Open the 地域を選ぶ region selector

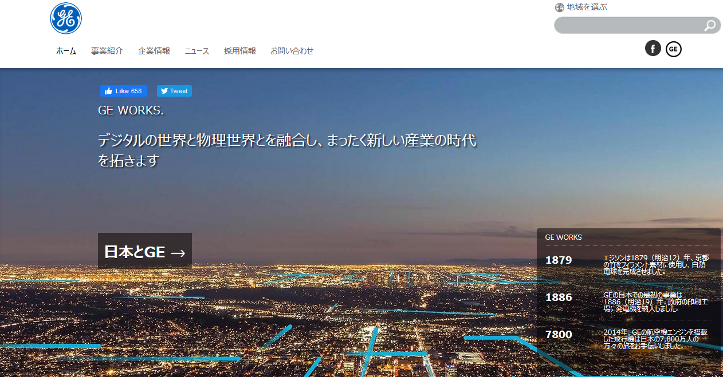587,7
